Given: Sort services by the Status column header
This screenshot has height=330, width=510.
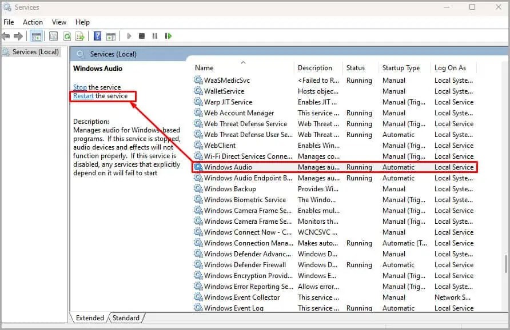Looking at the screenshot, I should tap(357, 67).
